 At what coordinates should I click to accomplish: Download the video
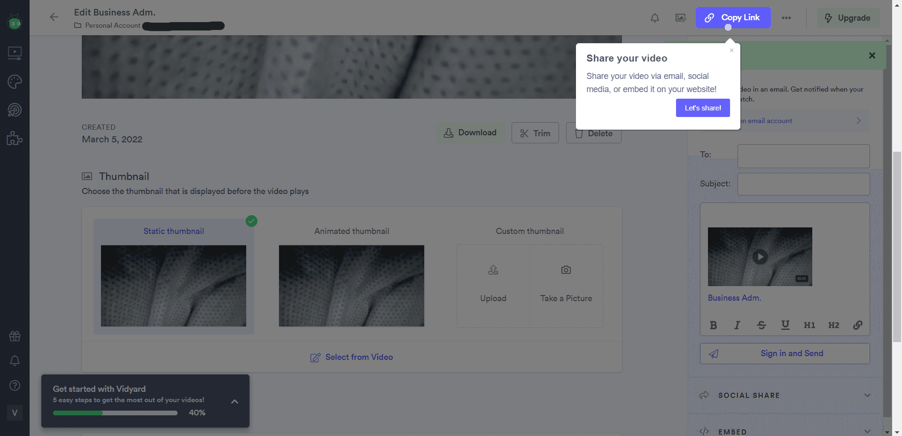[470, 133]
